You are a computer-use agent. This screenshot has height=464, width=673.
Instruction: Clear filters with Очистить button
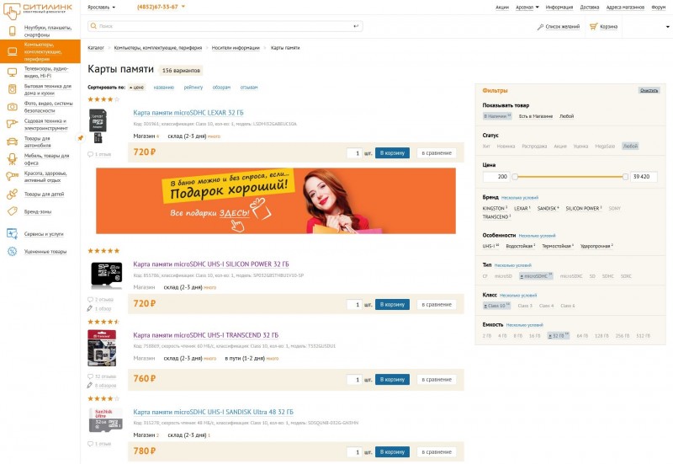point(649,90)
